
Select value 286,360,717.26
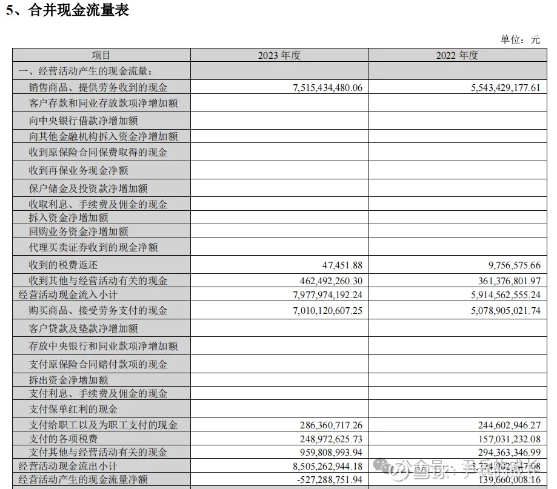[331, 425]
